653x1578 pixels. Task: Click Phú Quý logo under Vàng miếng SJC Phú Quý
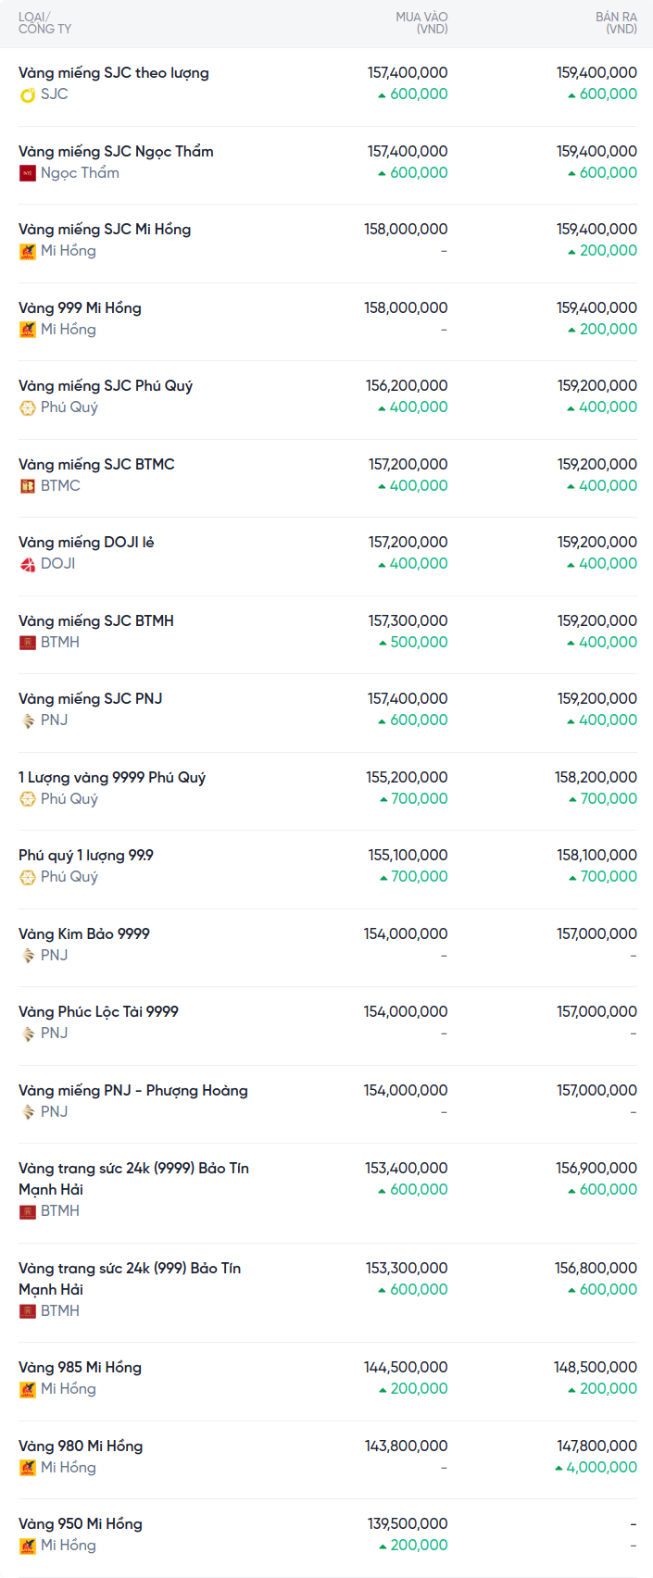click(28, 407)
